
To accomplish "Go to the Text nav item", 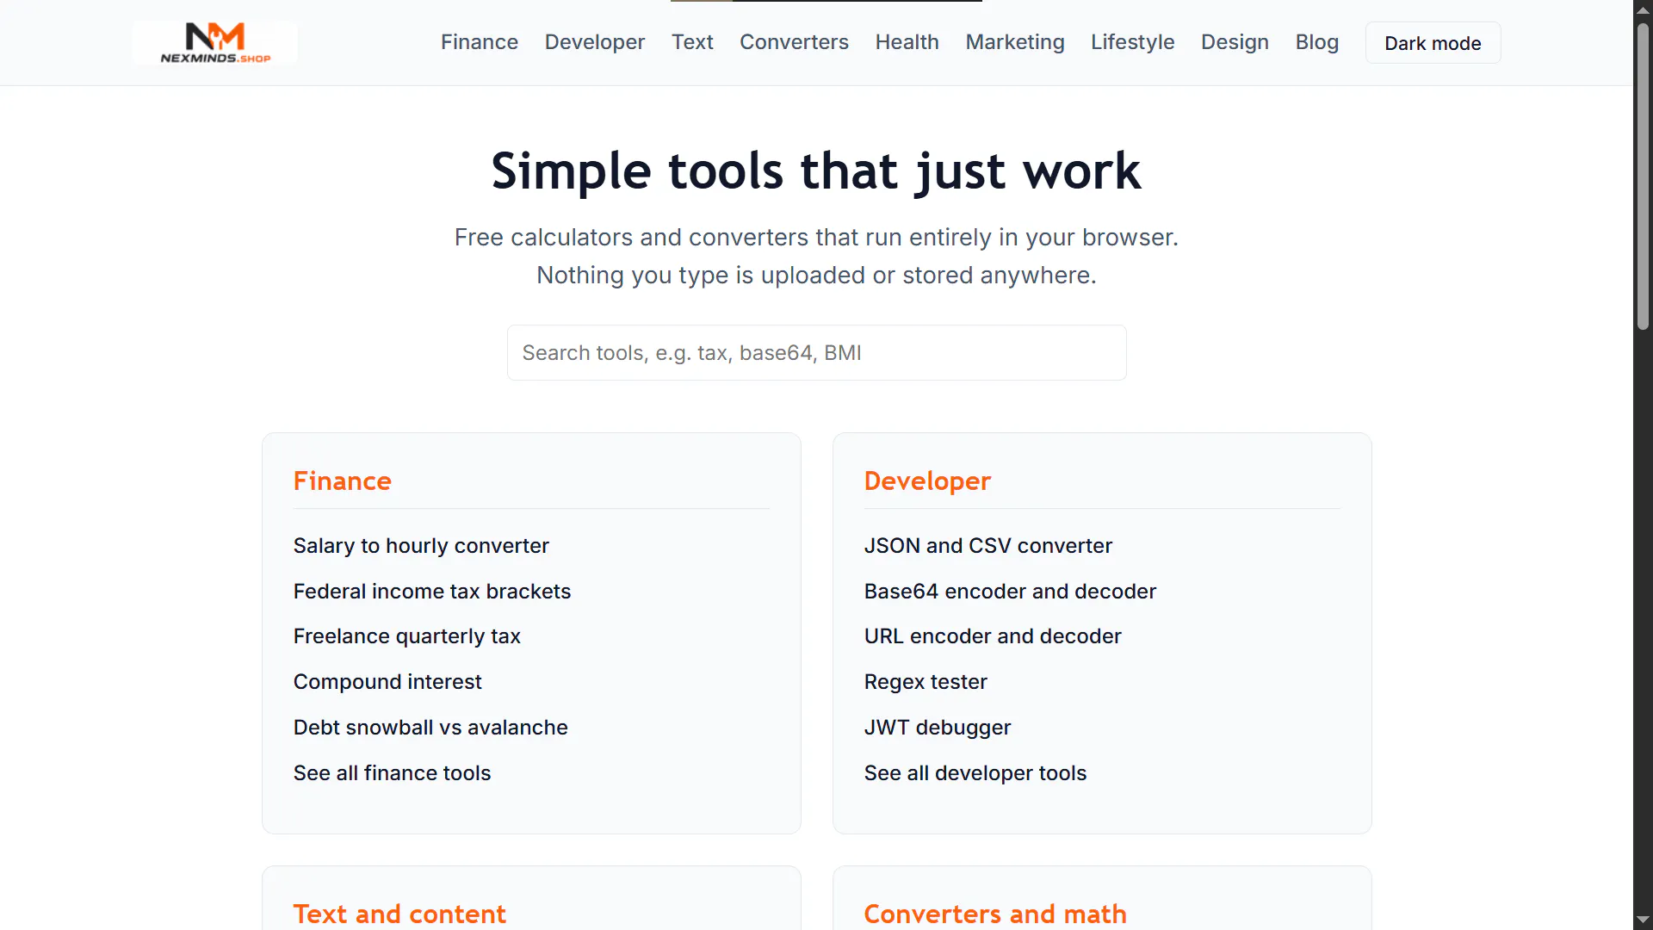I will [692, 42].
